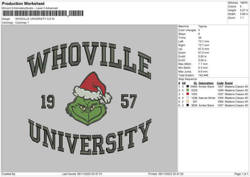This screenshot has width=250, height=177.
Task: Click the Up value 67.0 mm
Action: point(204,49)
